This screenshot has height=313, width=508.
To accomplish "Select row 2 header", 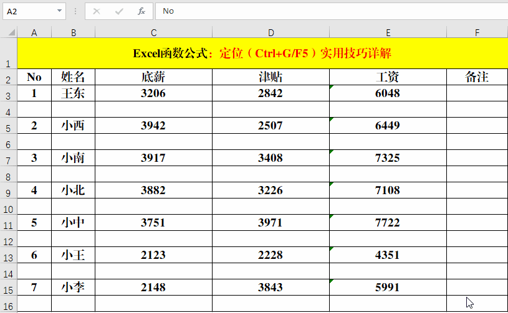I will [9, 77].
